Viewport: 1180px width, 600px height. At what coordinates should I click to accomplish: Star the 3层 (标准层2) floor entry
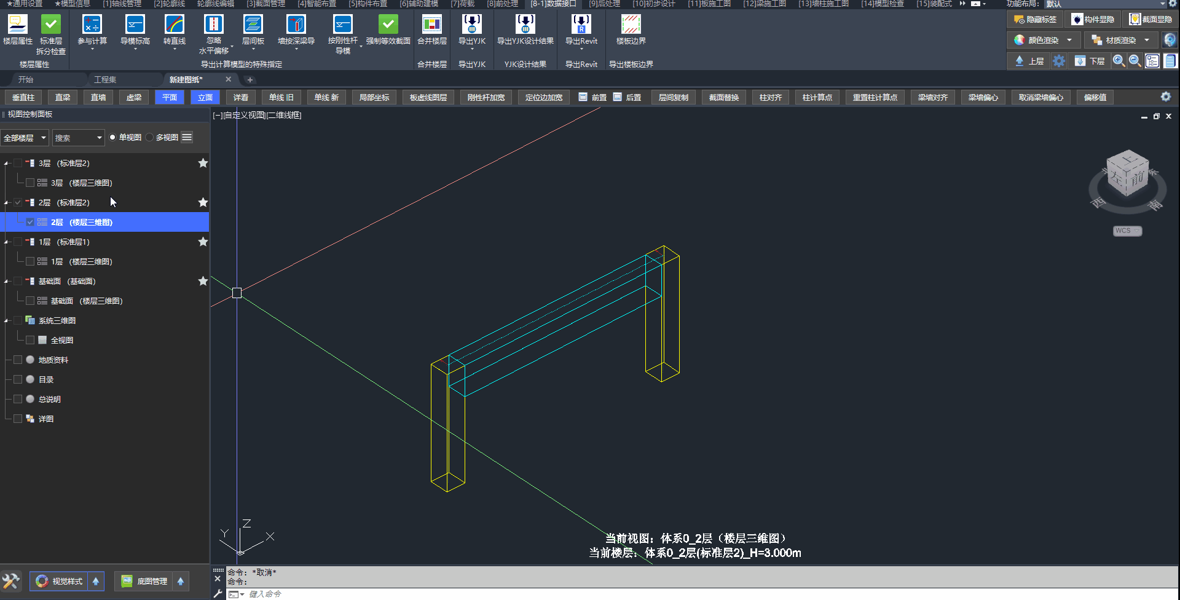click(x=203, y=164)
